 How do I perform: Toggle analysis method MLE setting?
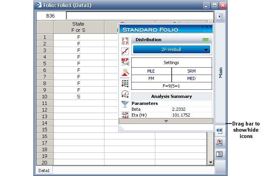tap(151, 71)
